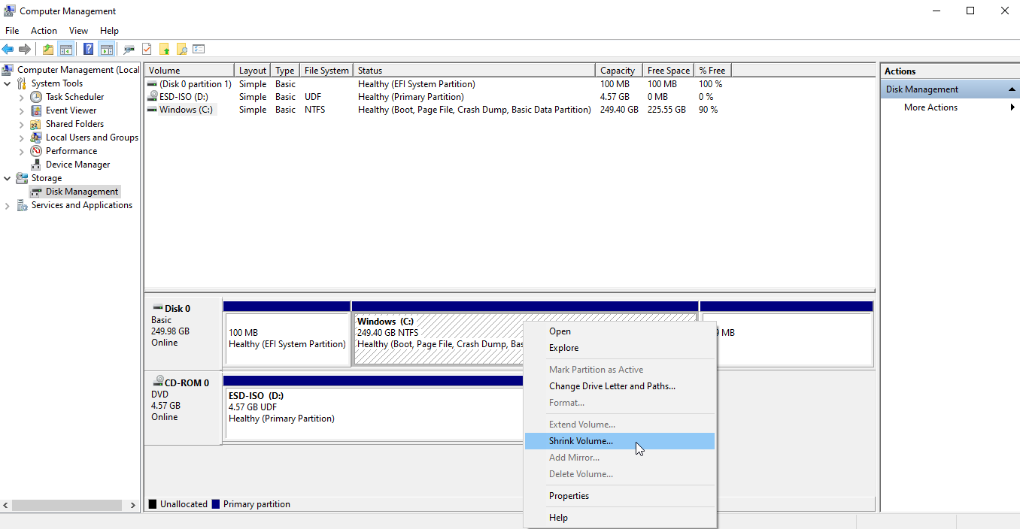Expand the Event Viewer node arrow

pyautogui.click(x=21, y=110)
